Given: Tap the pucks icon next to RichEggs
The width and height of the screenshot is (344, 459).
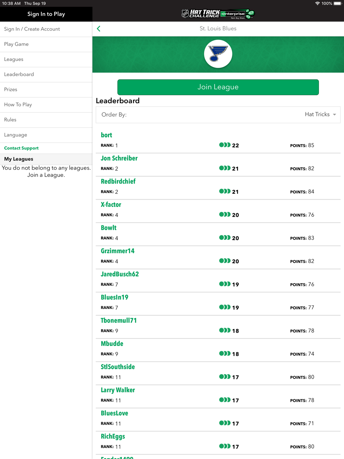Looking at the screenshot, I should point(225,446).
